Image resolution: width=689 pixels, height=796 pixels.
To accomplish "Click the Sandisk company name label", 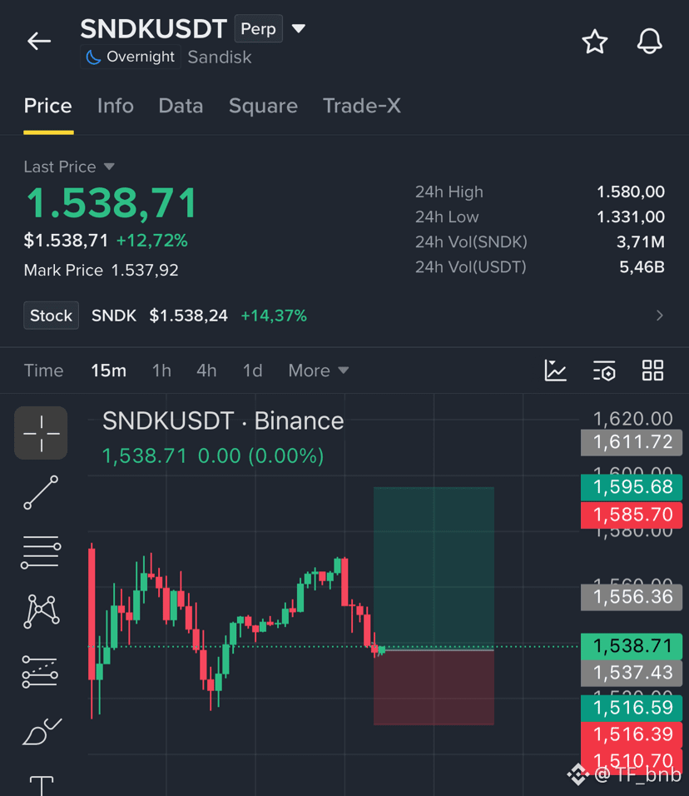I will [220, 57].
